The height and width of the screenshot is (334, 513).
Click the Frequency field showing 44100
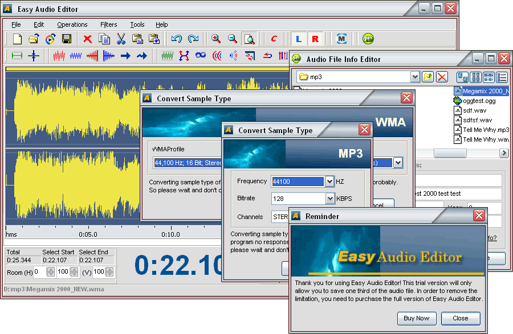click(298, 181)
